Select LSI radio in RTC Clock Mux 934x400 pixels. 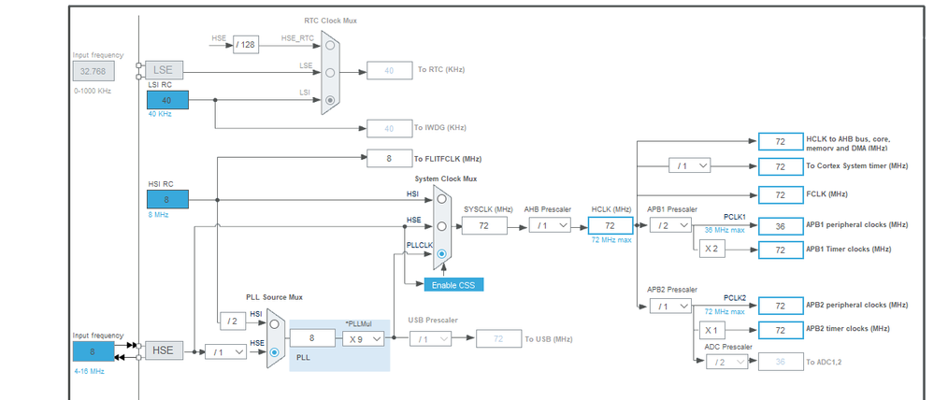pos(330,99)
